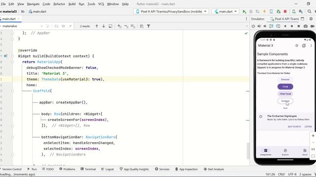Add selection for next occurrence icon
This screenshot has width=316, height=177.
point(119,26)
